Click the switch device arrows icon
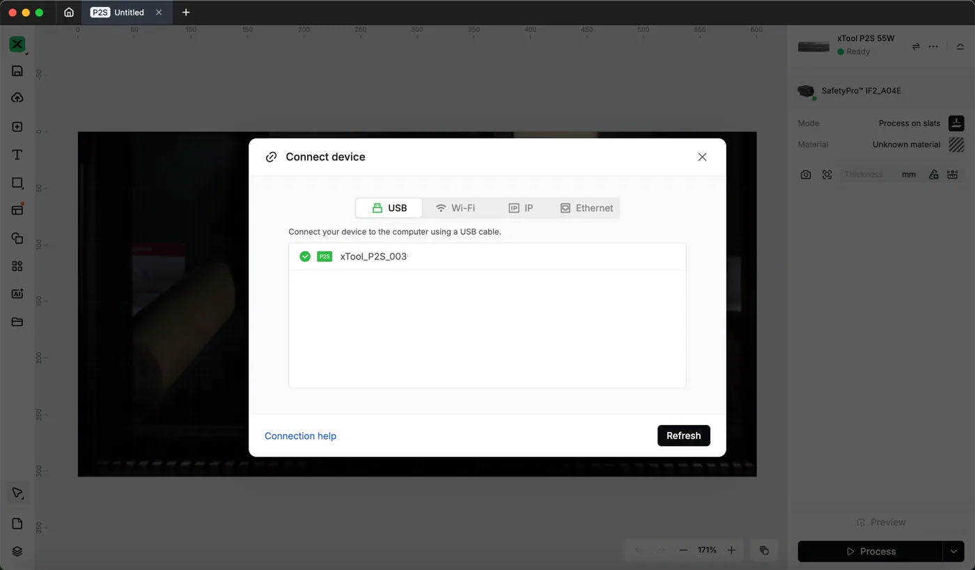 (x=916, y=47)
